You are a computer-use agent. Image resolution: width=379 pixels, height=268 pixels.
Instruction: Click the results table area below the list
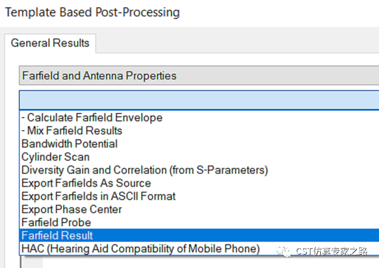[x=199, y=262]
